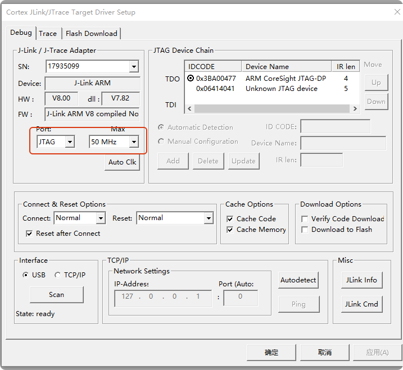Screen dimensions: 403x370
Task: Open the Connect mode dropdown
Action: 101,218
